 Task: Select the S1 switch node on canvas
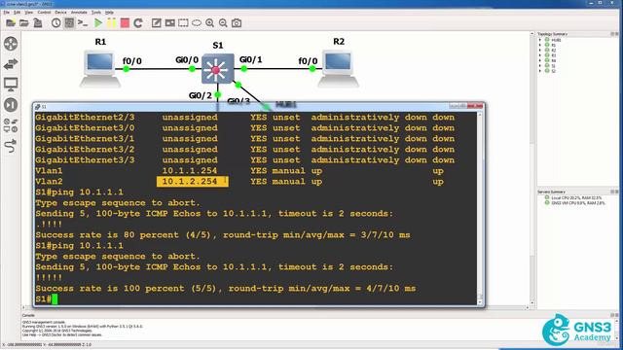(x=217, y=69)
